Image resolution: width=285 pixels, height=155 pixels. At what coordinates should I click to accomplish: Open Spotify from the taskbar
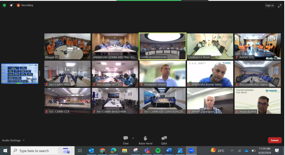(x=158, y=150)
